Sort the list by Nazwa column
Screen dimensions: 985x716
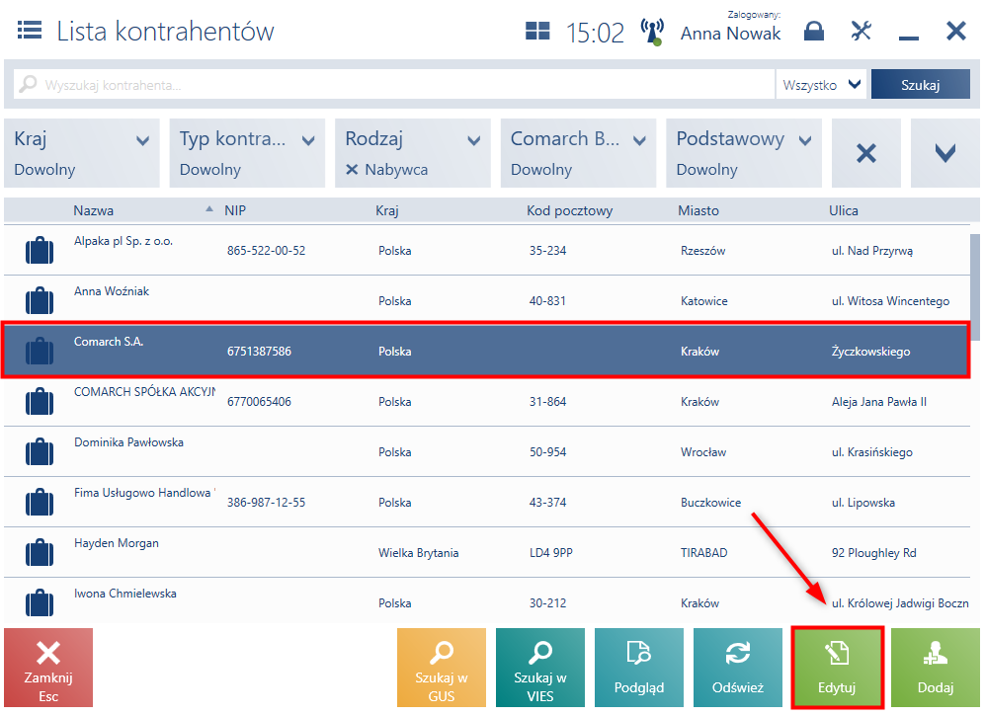(x=94, y=210)
